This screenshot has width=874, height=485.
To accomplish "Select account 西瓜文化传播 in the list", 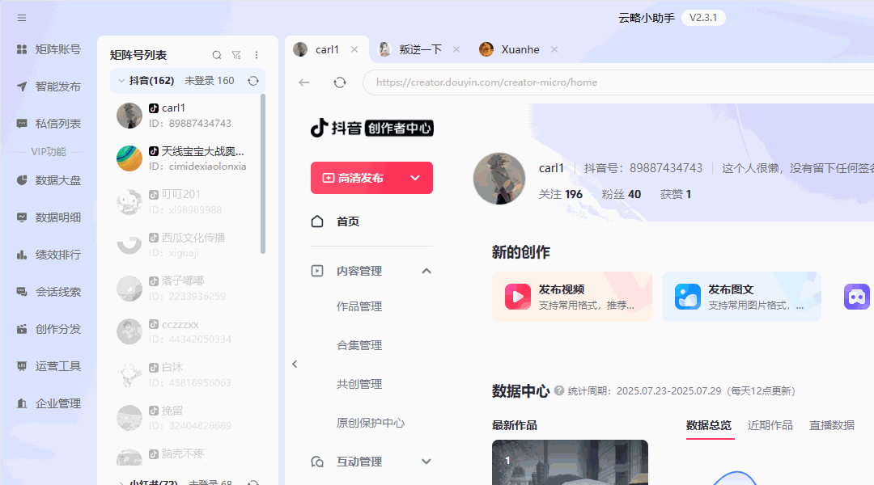I will point(185,245).
